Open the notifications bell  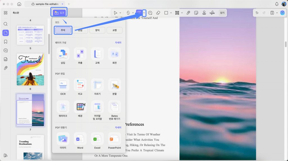pos(277,4)
